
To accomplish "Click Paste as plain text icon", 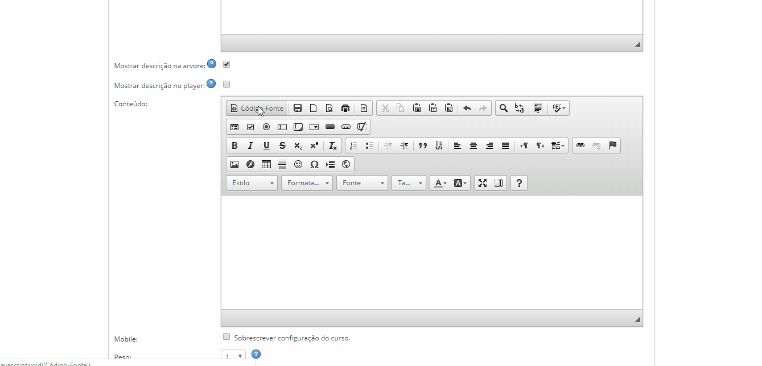I will 433,108.
